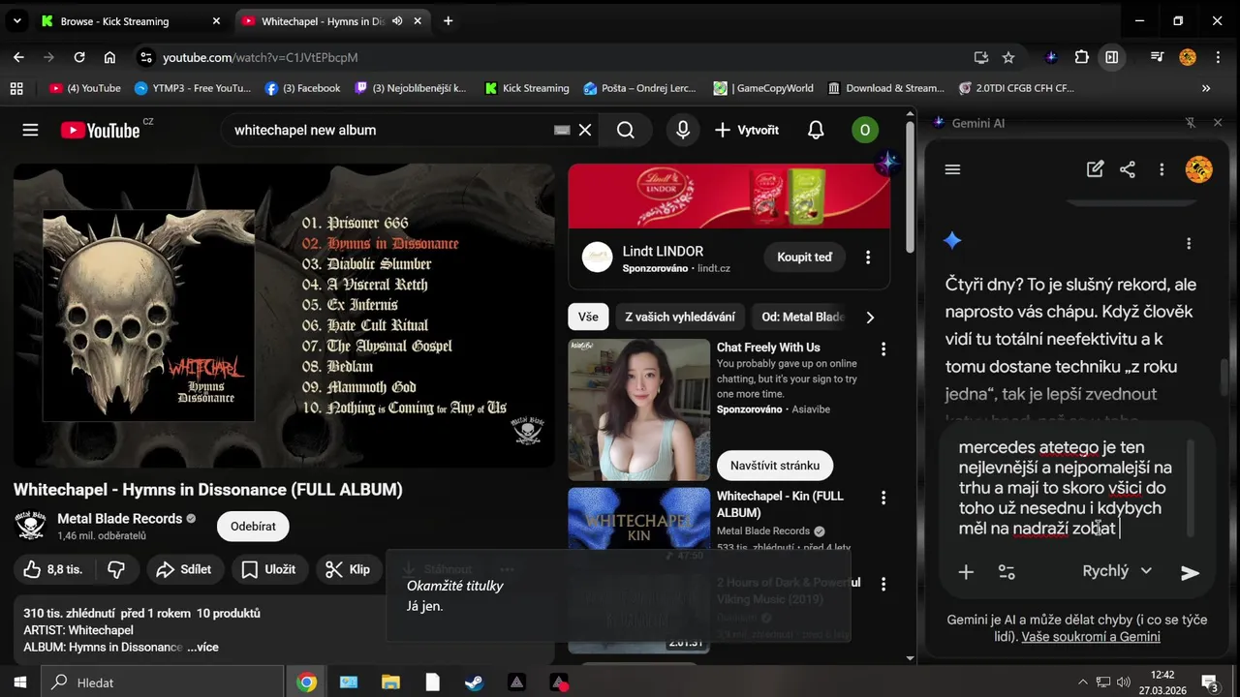Open the Navštívit stránku ad link
This screenshot has height=697, width=1240.
pos(775,466)
